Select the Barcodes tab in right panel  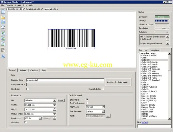(x=143, y=50)
